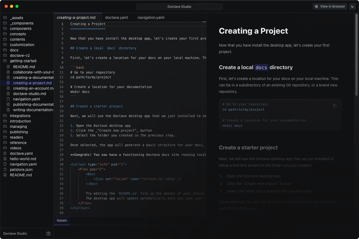Click the managing folder icon
The width and height of the screenshot is (359, 239).
coord(5,126)
